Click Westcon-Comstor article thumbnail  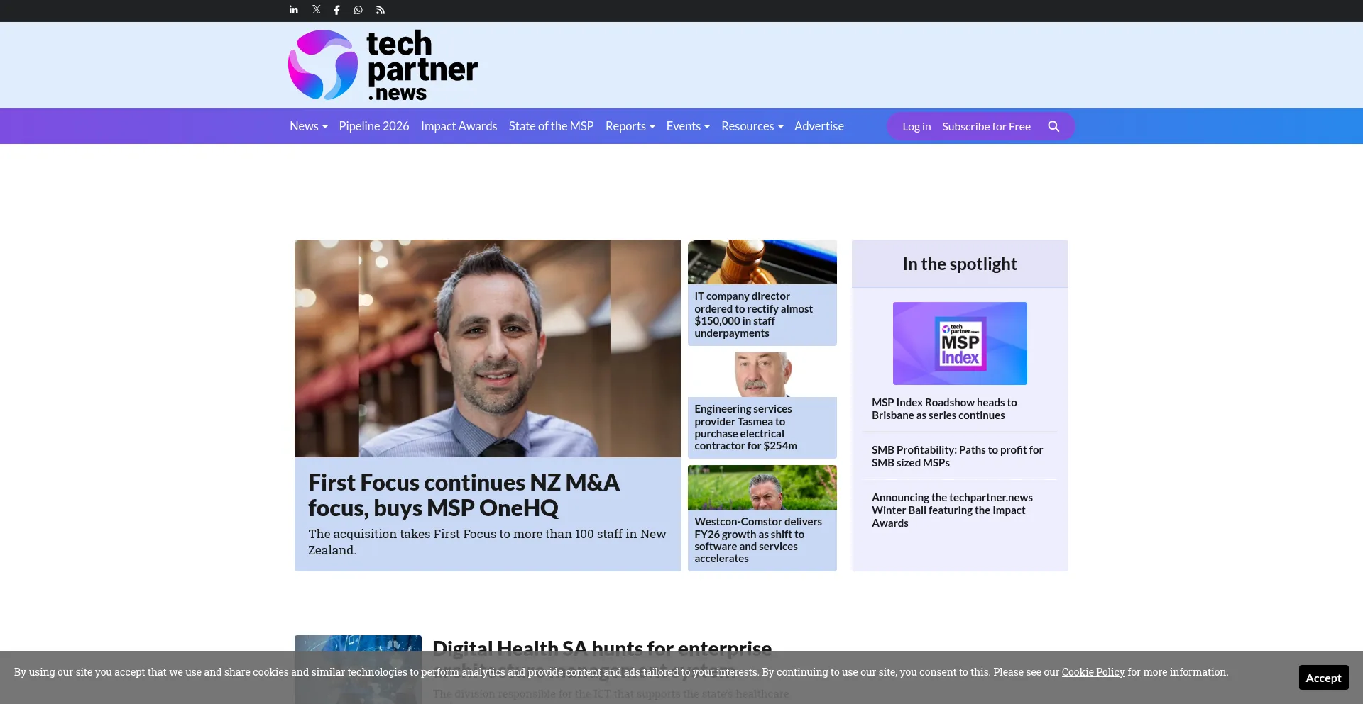coord(762,487)
